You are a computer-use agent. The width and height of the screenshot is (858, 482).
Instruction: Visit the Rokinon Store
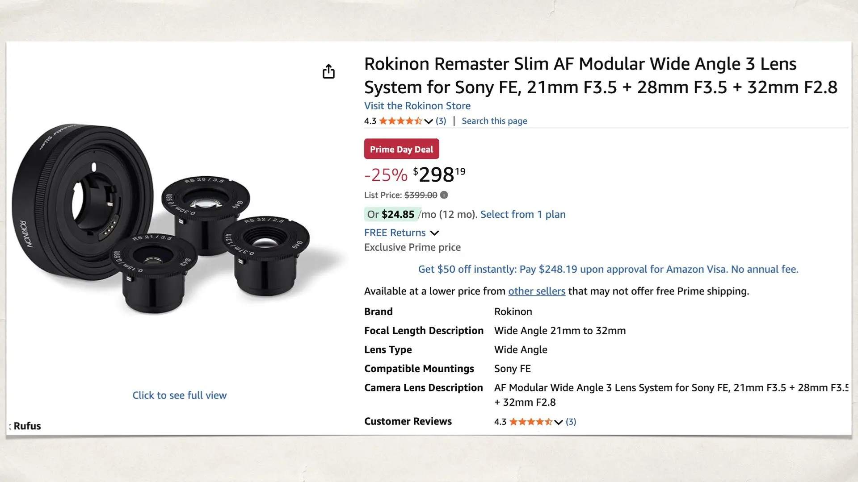416,106
